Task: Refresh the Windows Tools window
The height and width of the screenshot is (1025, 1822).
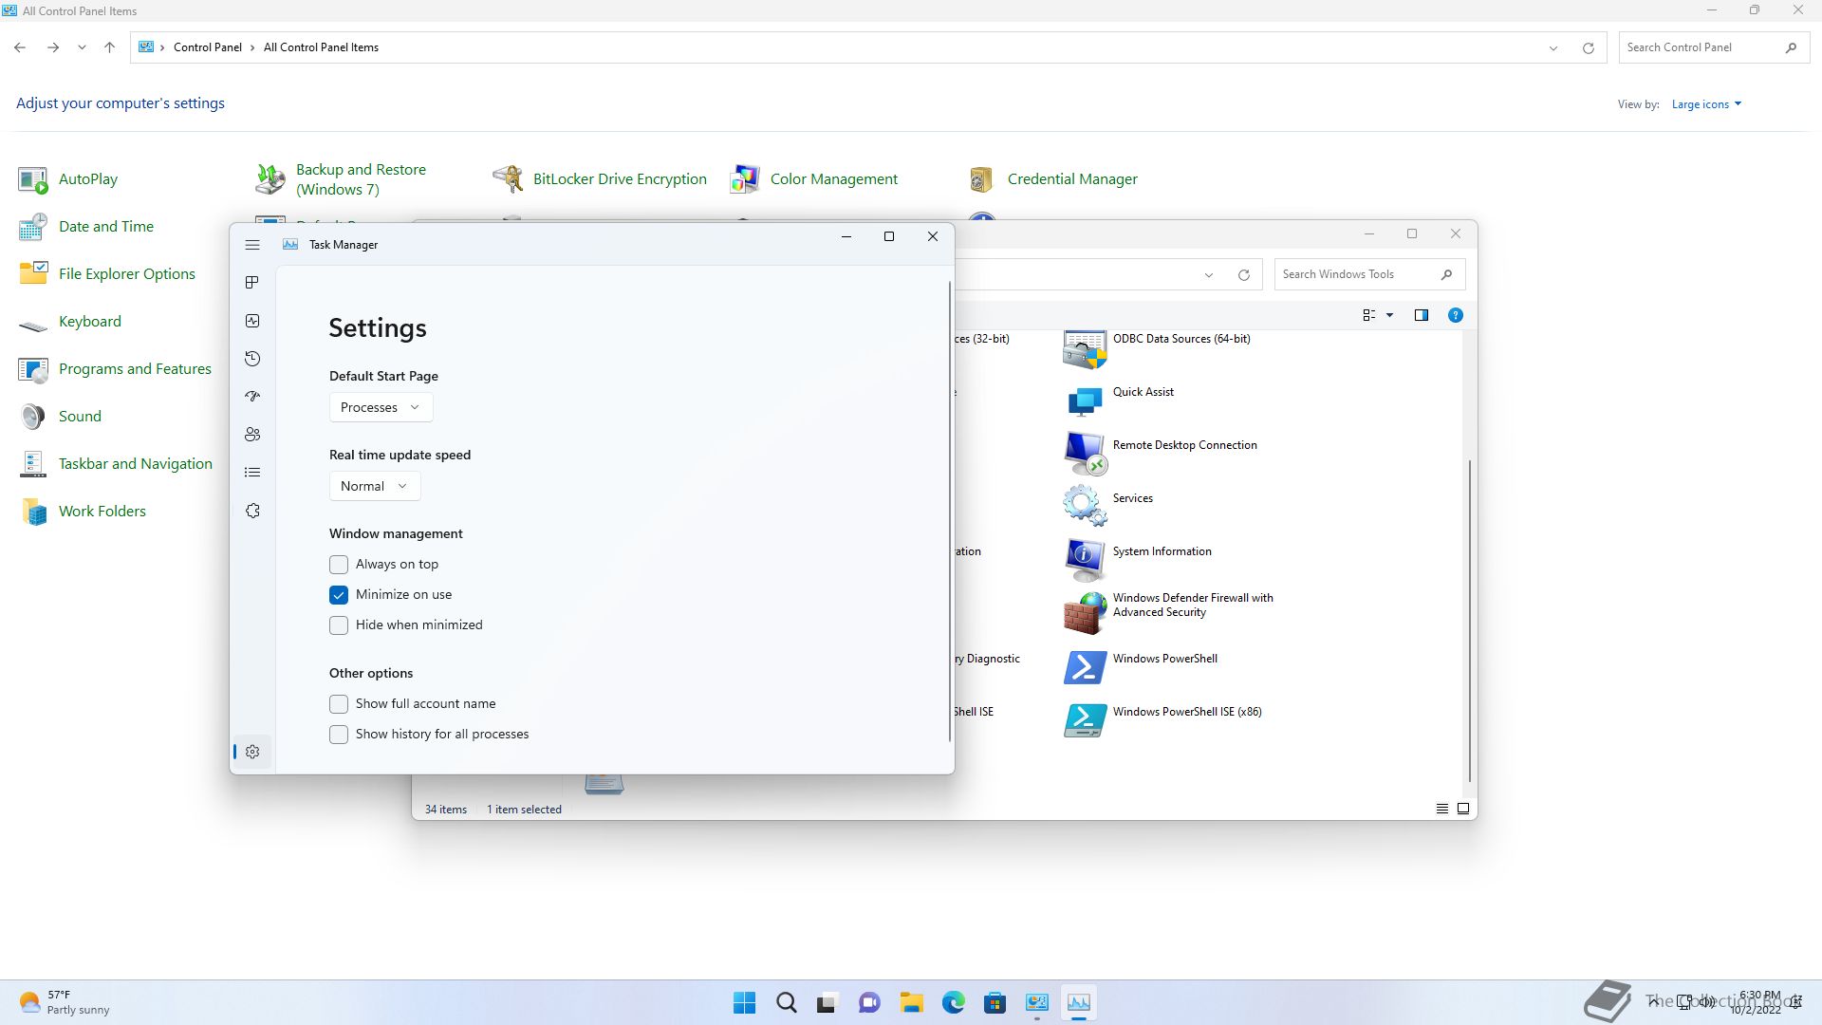Action: point(1244,275)
